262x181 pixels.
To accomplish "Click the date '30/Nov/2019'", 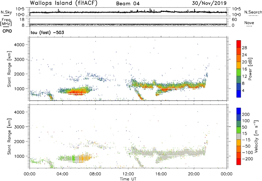I will point(209,3).
